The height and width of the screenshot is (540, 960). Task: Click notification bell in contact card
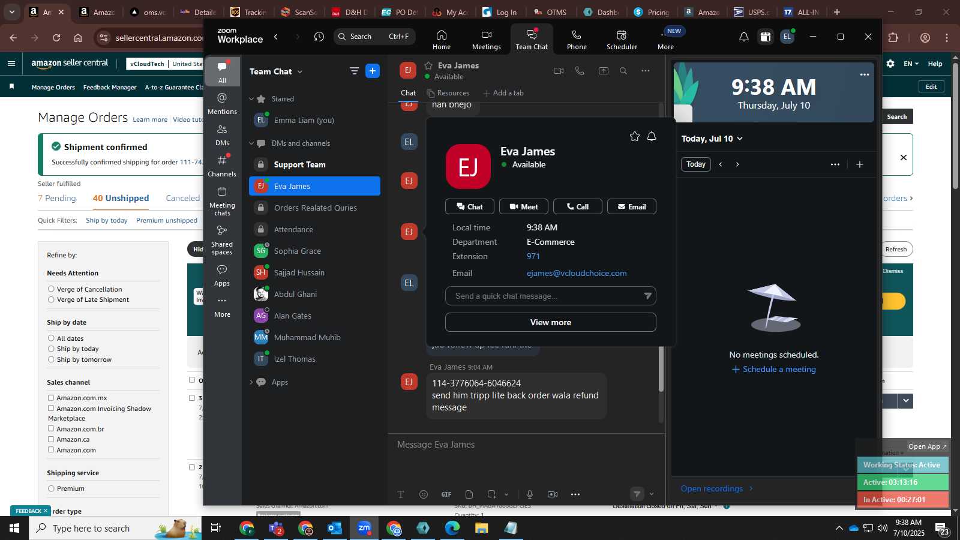point(652,136)
